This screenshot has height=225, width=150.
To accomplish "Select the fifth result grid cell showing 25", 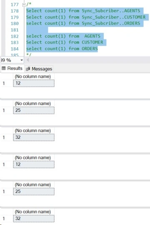I will [x=34, y=192].
